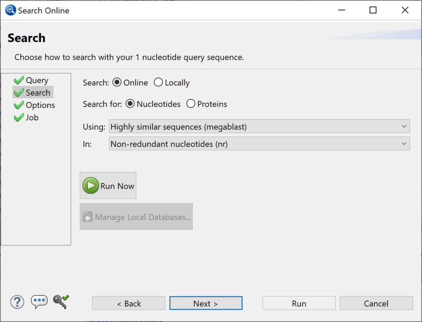Click the green checkmark beside Options

[x=19, y=105]
